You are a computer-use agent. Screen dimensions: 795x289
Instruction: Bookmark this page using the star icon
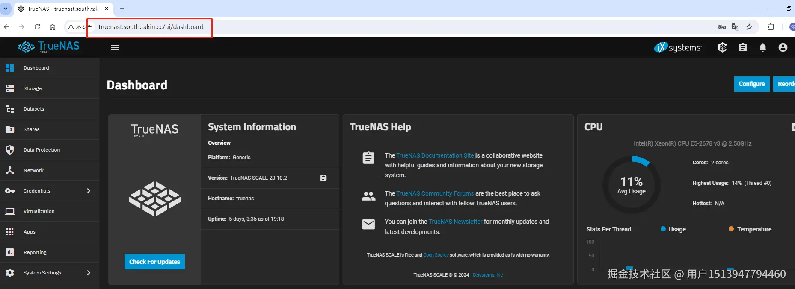pos(749,27)
